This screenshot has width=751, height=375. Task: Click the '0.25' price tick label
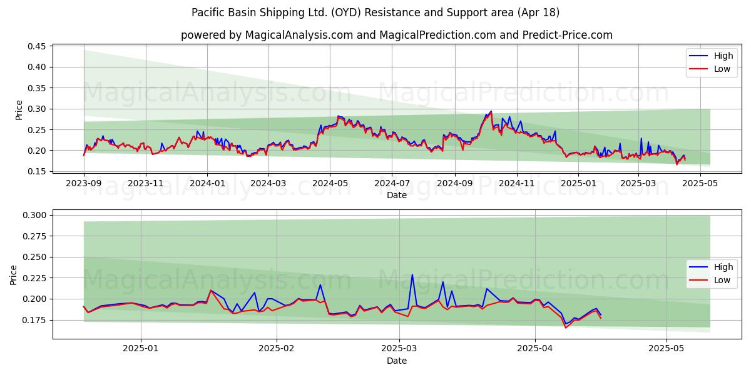point(37,130)
